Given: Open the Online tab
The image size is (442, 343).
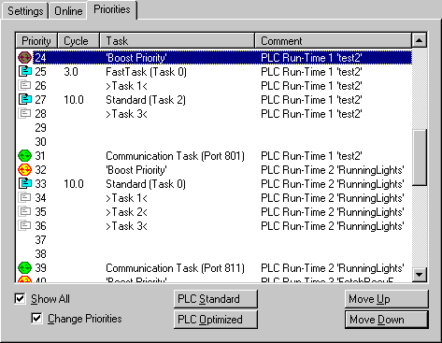Looking at the screenshot, I should [68, 11].
